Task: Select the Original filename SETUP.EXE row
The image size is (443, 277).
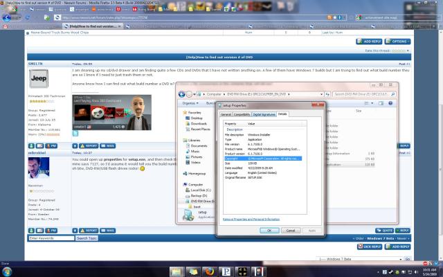Action: point(263,177)
